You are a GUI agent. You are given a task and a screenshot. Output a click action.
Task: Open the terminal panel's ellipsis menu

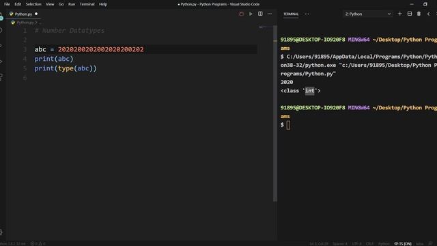[307, 14]
